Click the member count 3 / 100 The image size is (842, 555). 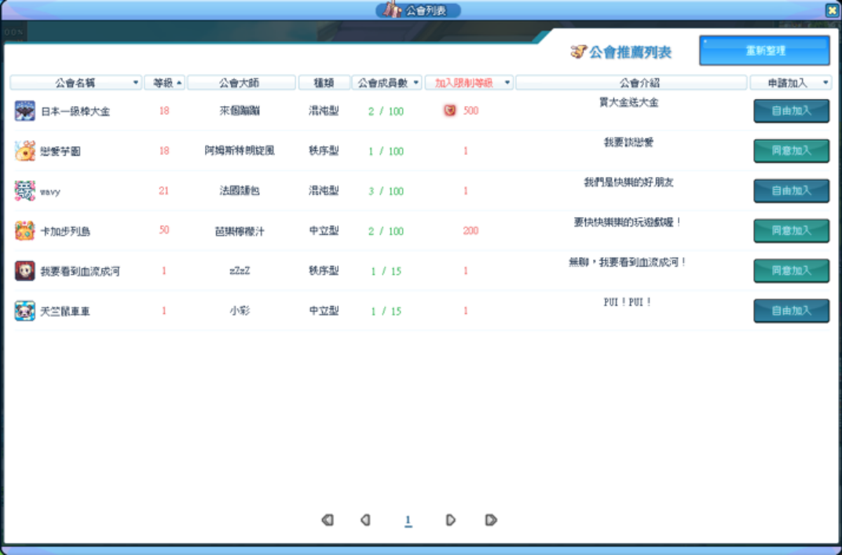[386, 191]
